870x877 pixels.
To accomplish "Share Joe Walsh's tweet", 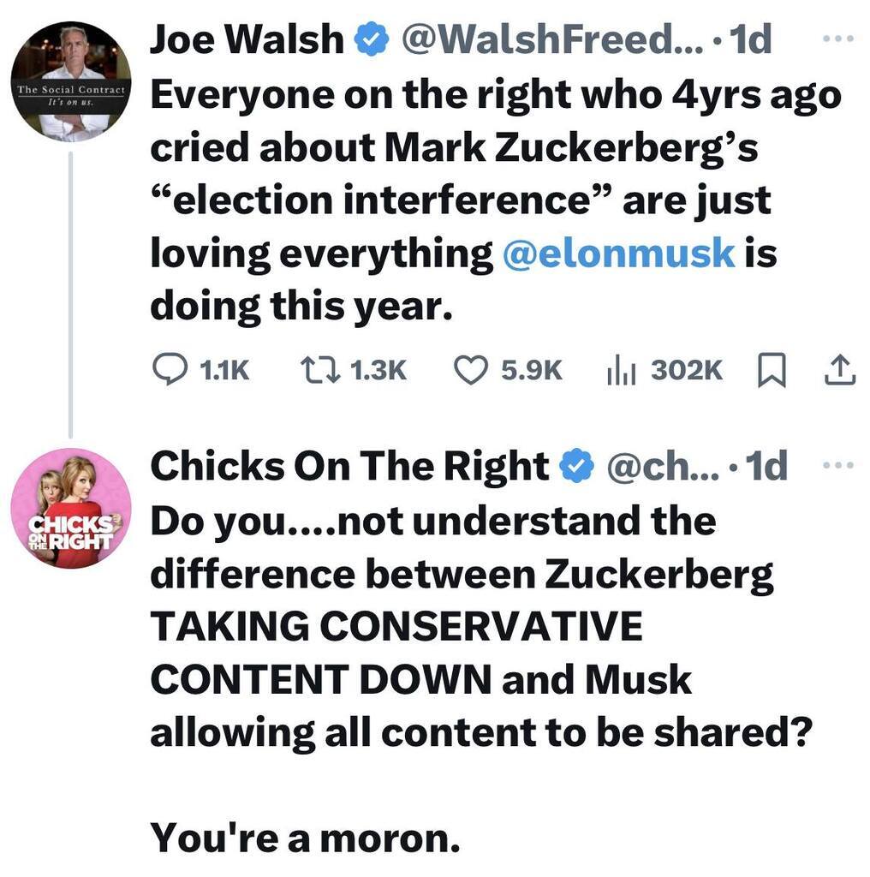I will [x=840, y=369].
